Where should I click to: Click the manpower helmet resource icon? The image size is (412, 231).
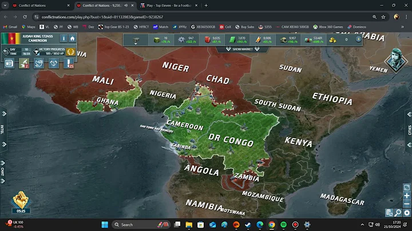283,40
